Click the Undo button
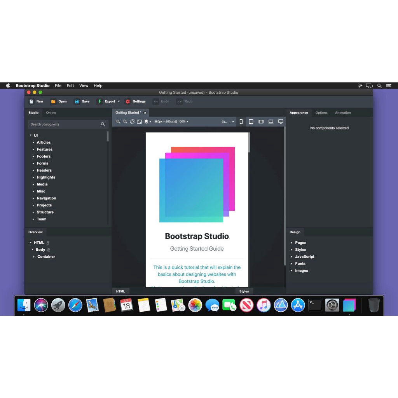 pos(161,101)
